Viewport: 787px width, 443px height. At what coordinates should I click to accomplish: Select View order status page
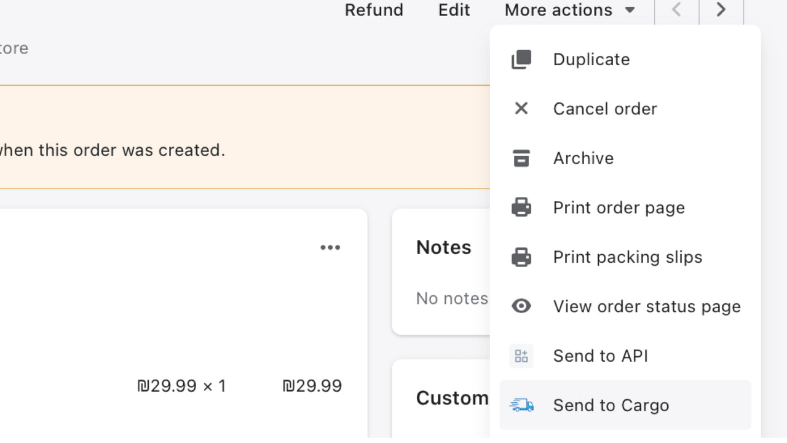coord(646,306)
